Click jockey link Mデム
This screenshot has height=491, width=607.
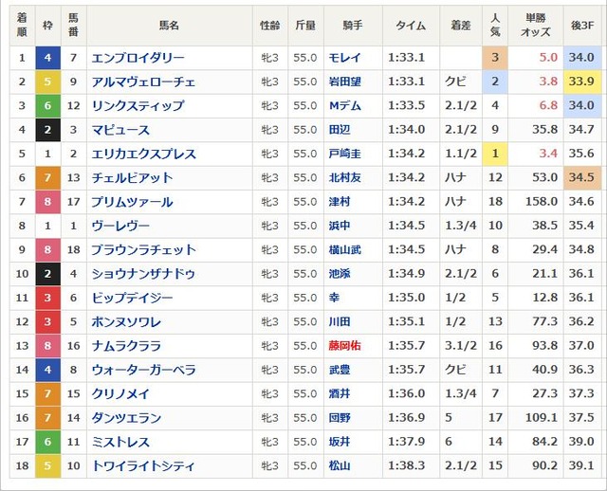point(344,106)
